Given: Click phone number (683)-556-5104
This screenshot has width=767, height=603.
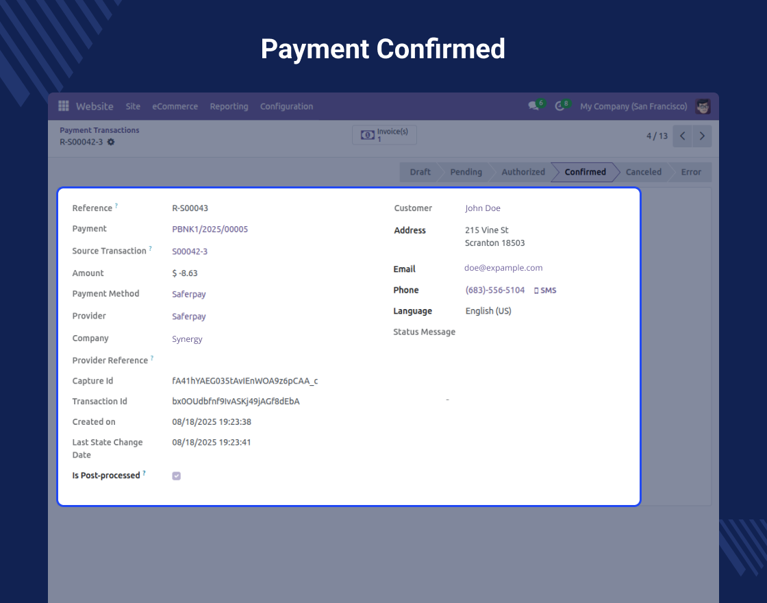Looking at the screenshot, I should (x=495, y=290).
